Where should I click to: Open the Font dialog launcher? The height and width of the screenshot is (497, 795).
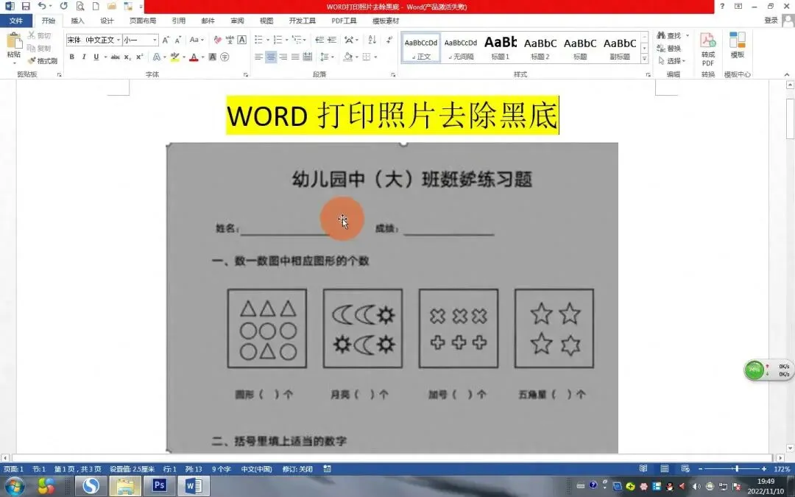pos(246,74)
